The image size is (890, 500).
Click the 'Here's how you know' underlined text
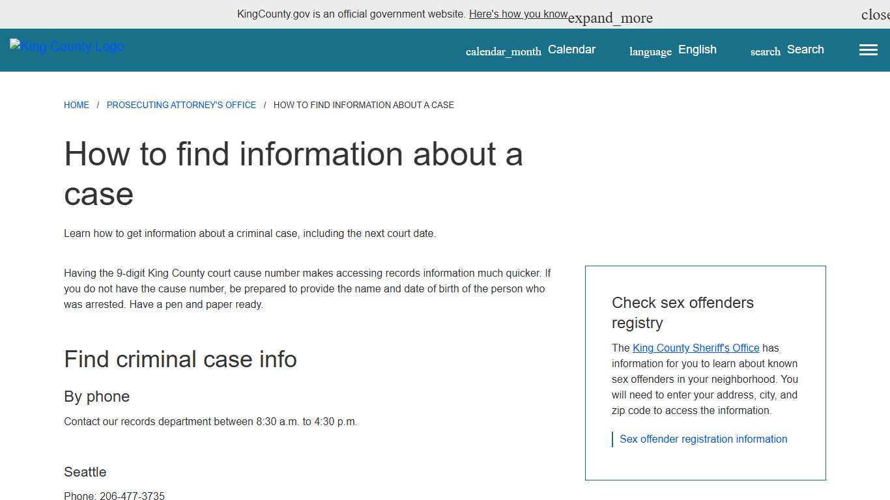click(519, 14)
